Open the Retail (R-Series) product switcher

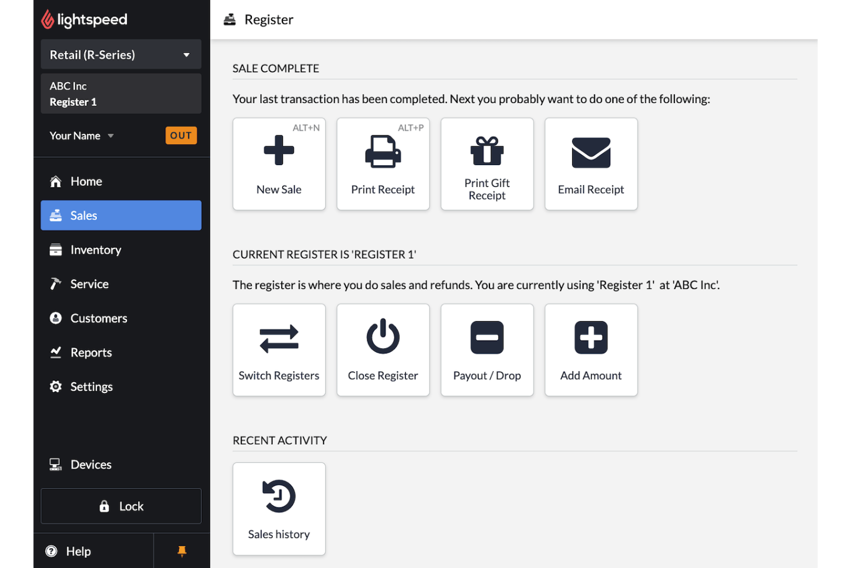click(121, 54)
